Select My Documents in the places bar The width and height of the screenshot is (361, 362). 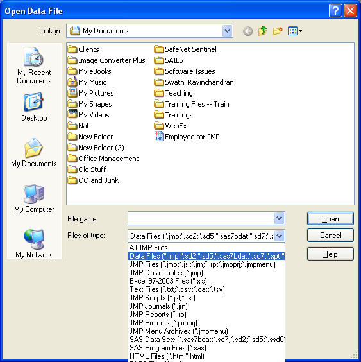(x=34, y=153)
